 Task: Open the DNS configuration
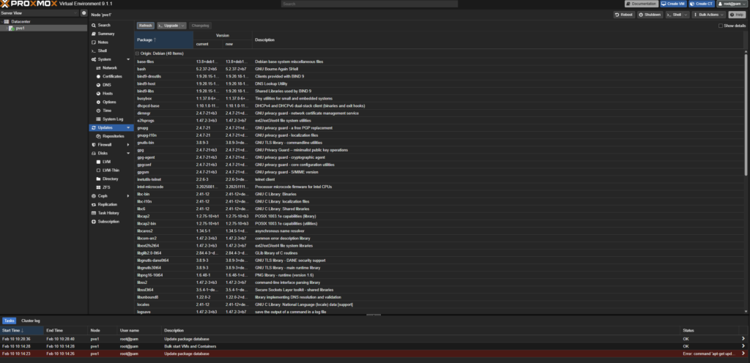pos(107,85)
